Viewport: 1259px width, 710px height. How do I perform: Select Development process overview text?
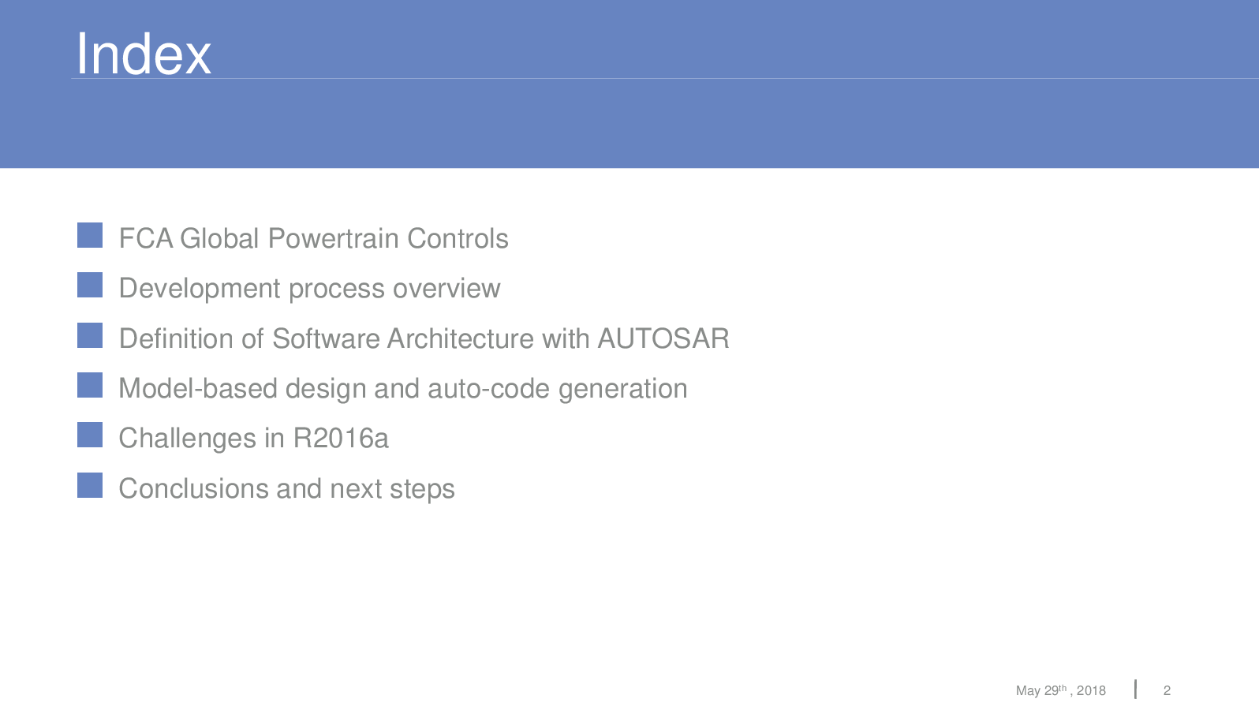tap(309, 289)
